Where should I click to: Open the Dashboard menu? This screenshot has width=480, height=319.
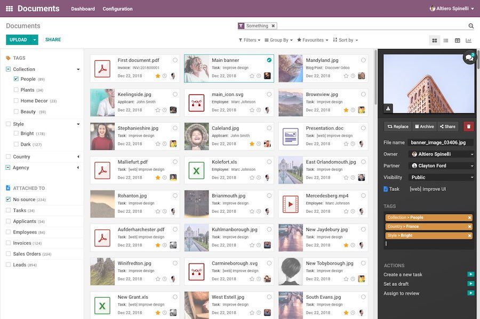(x=83, y=9)
